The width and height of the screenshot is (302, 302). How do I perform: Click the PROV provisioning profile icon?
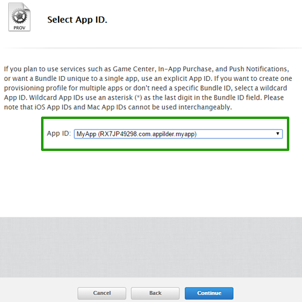tap(19, 17)
